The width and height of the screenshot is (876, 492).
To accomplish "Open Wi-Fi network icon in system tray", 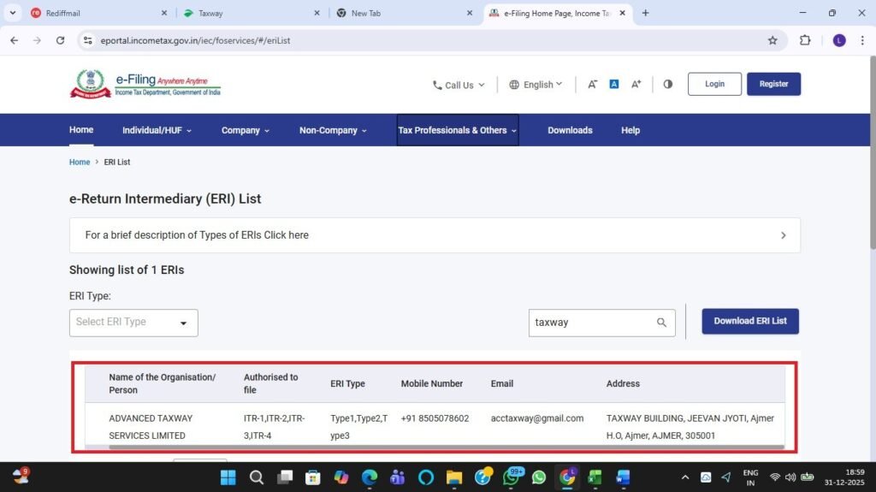I will point(774,477).
